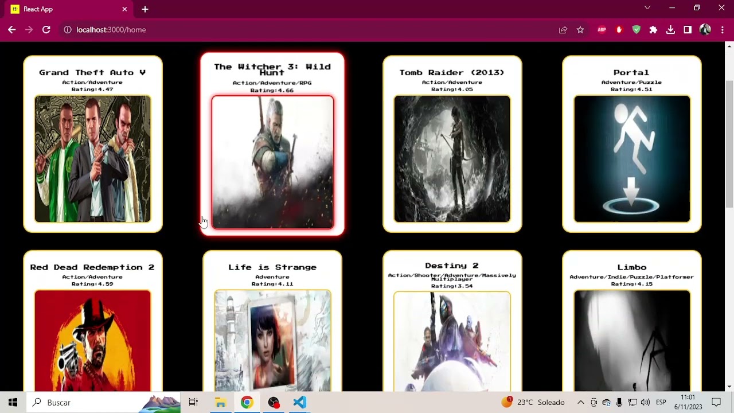Open the Grand Theft Auto V cover image

93,159
